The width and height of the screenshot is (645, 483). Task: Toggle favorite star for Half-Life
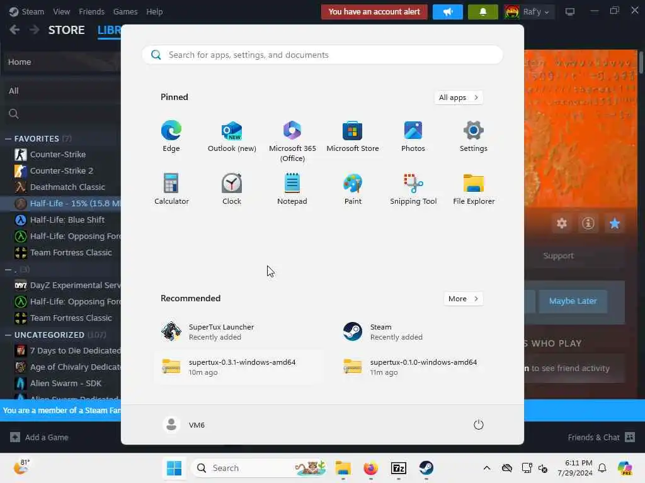pyautogui.click(x=615, y=223)
